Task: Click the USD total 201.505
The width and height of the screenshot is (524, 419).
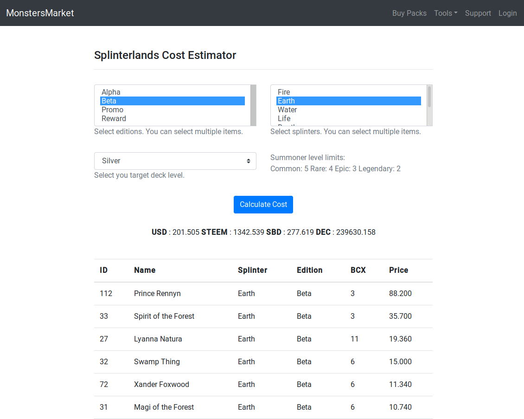Action: (x=186, y=232)
